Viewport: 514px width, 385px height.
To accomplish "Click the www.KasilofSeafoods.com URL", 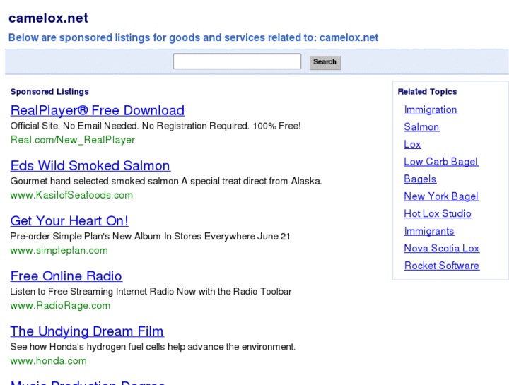I will pyautogui.click(x=71, y=195).
